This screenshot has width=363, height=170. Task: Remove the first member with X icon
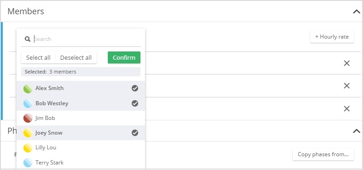[346, 63]
